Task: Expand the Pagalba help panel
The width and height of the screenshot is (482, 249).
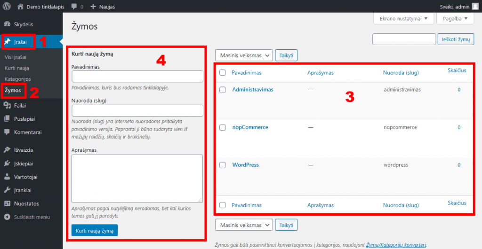Action: point(456,18)
